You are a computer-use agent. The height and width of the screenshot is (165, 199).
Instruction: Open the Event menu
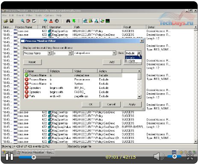click(20, 15)
